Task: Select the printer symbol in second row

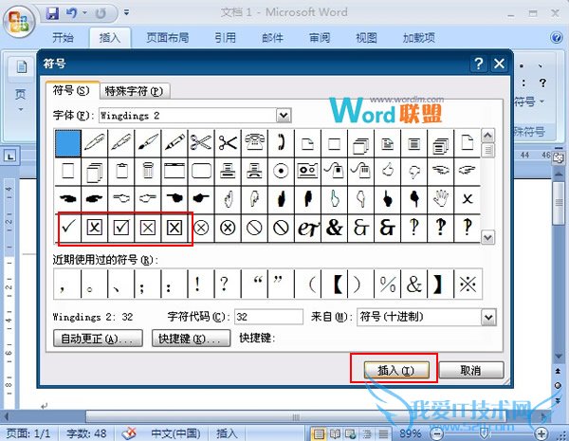Action: (x=228, y=171)
